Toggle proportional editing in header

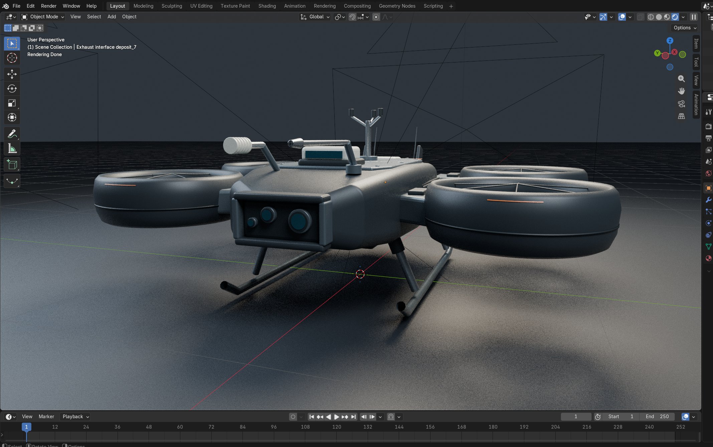click(376, 17)
